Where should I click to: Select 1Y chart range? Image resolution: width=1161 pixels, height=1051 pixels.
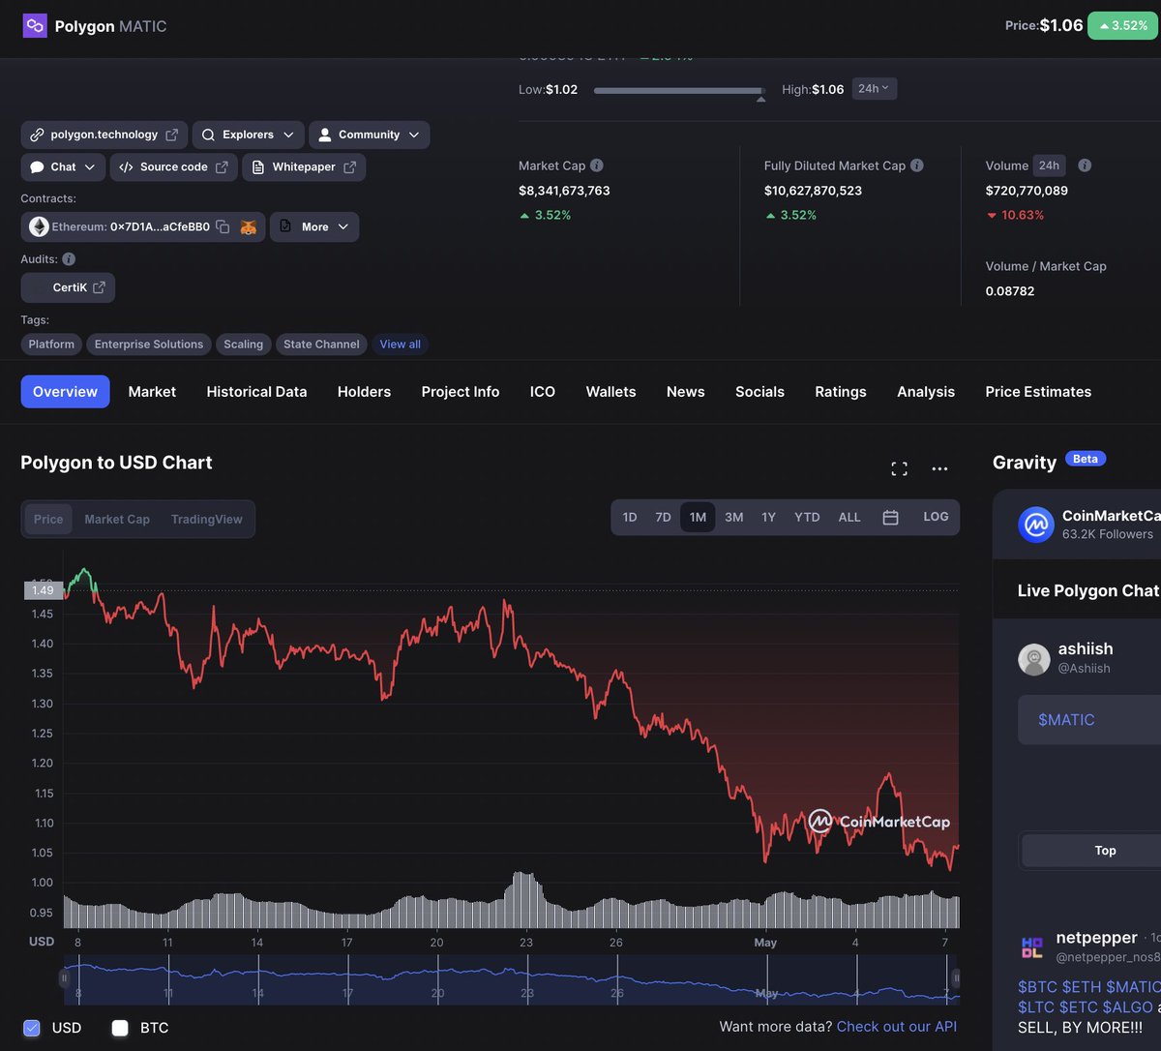coord(768,518)
